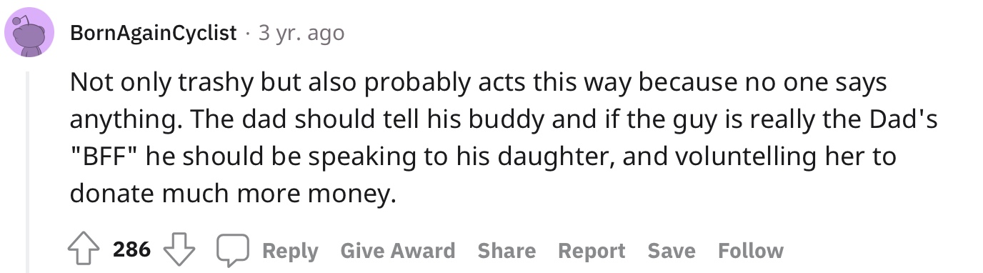The width and height of the screenshot is (983, 273).
Task: Open the BornAgainCyclist username link
Action: click(x=154, y=33)
